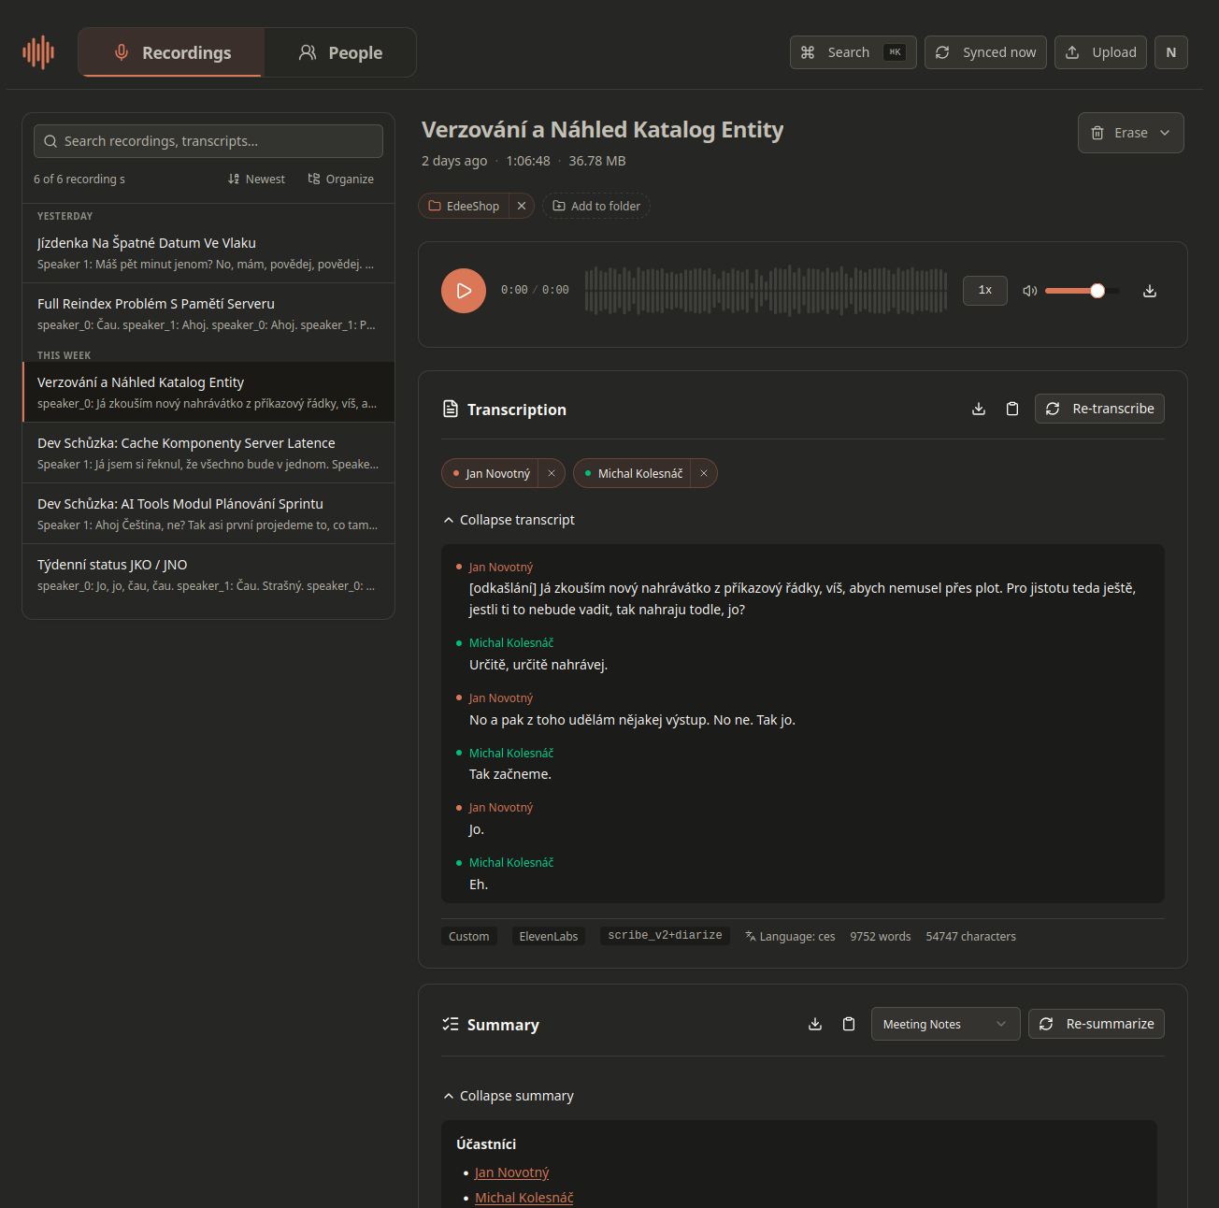Change playback speed 1x
The height and width of the screenshot is (1208, 1219).
point(985,290)
